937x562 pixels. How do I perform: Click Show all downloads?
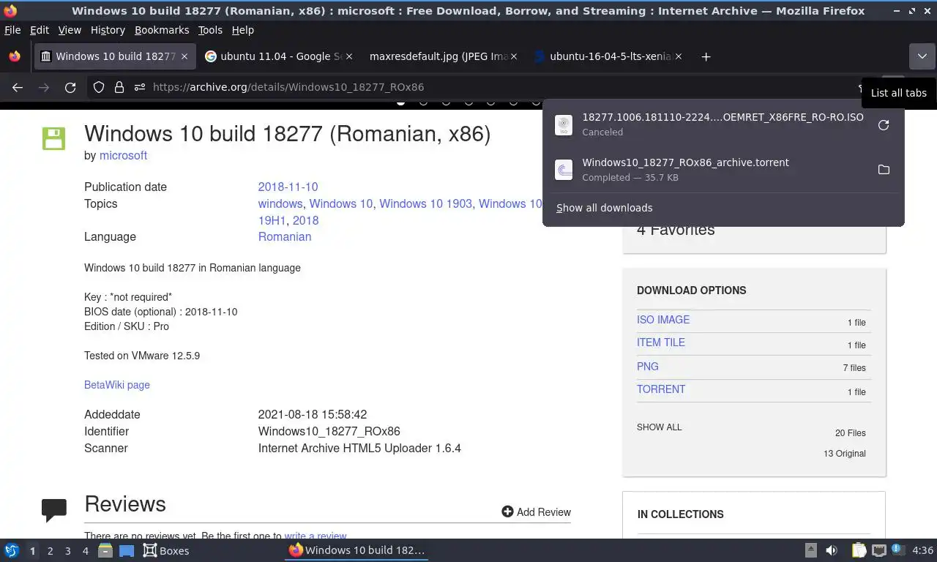(604, 208)
